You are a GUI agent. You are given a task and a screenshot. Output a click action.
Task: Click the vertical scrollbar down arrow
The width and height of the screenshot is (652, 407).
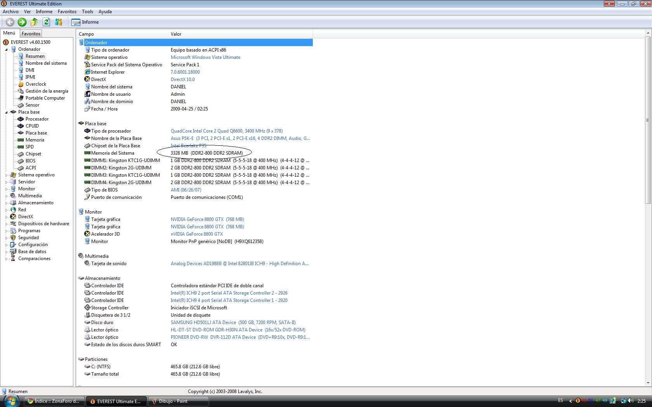(x=648, y=383)
